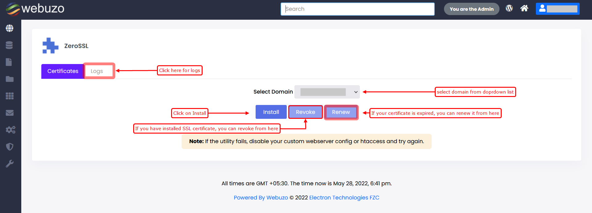
Task: Click the WordPress icon in header
Action: click(x=509, y=8)
